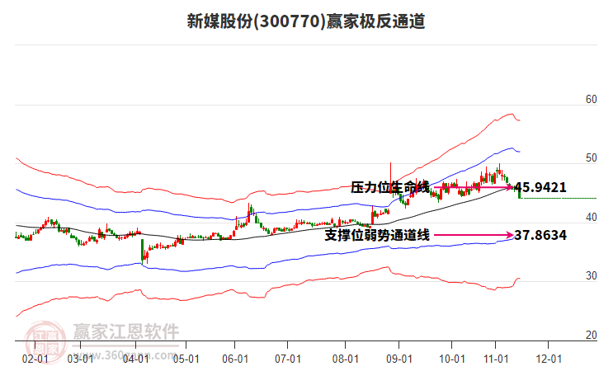
Task: Click the x-axis date 07-01
Action: [288, 359]
